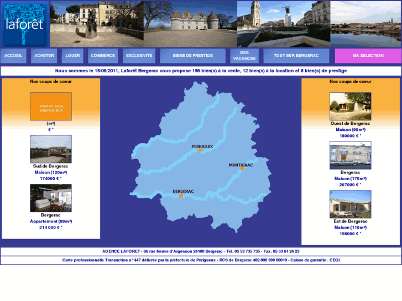The width and height of the screenshot is (402, 301).
Task: Open the Bergerac apartment interior photo
Action: point(51,198)
